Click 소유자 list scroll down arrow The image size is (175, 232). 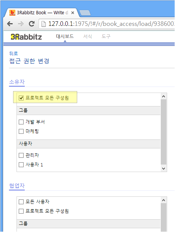click(163, 169)
